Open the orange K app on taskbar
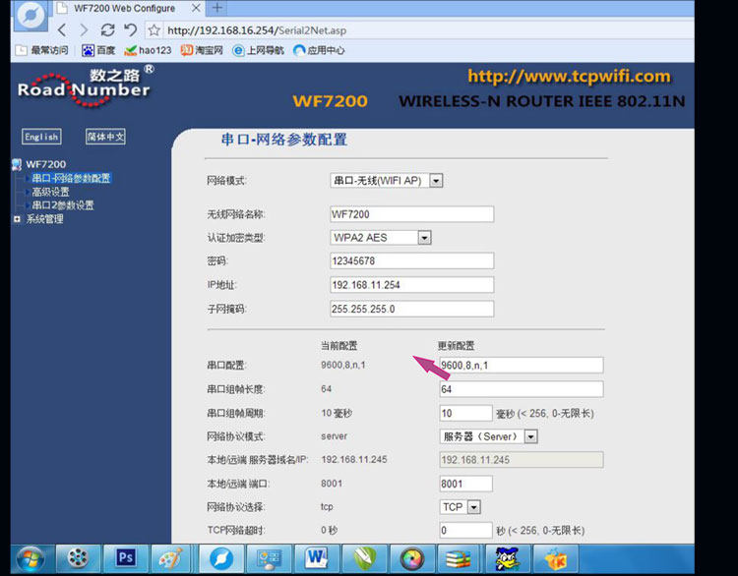This screenshot has height=576, width=738. pyautogui.click(x=555, y=559)
